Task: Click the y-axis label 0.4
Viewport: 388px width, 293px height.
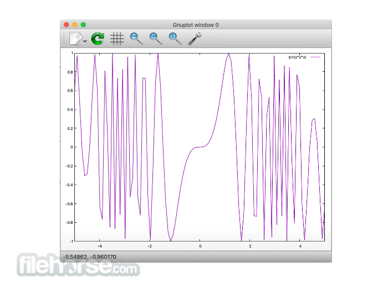Action: tap(70, 109)
